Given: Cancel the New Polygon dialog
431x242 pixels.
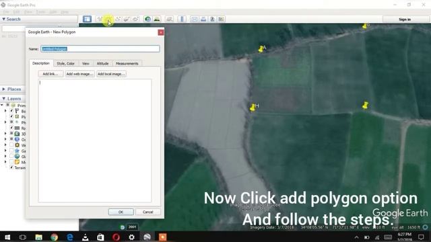Looking at the screenshot, I should coord(148,212).
